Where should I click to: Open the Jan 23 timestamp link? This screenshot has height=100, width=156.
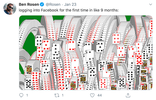70,5
